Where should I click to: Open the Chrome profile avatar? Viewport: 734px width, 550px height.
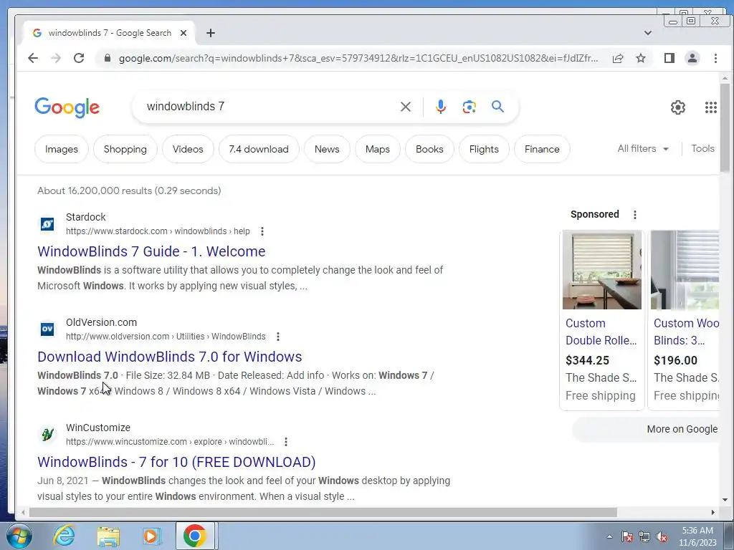692,58
